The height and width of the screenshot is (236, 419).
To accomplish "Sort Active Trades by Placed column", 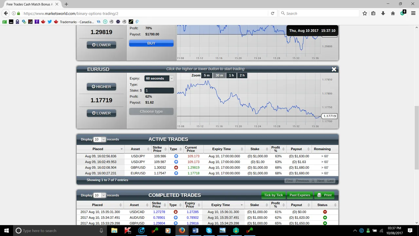I will tap(100, 149).
